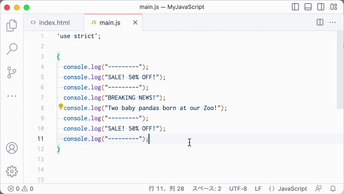Switch to the index.html tab
The height and width of the screenshot is (194, 344).
54,23
